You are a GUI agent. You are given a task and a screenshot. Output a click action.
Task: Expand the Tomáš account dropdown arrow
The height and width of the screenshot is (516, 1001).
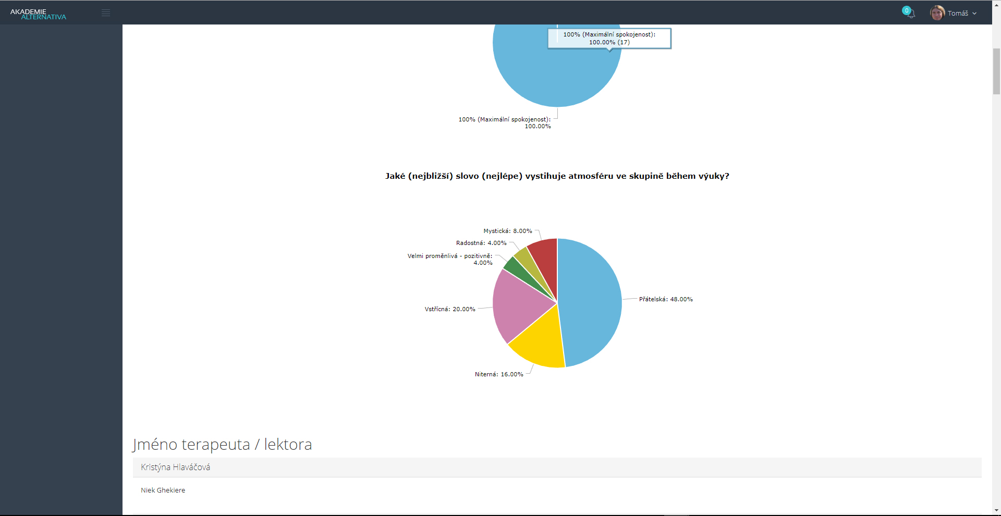pyautogui.click(x=974, y=14)
